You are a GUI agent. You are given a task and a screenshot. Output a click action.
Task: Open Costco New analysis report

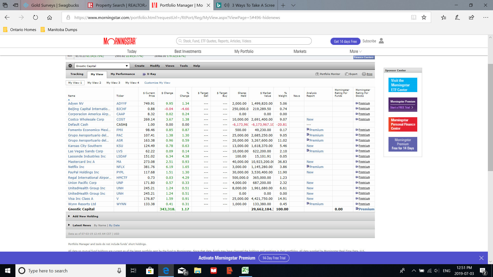(x=310, y=120)
